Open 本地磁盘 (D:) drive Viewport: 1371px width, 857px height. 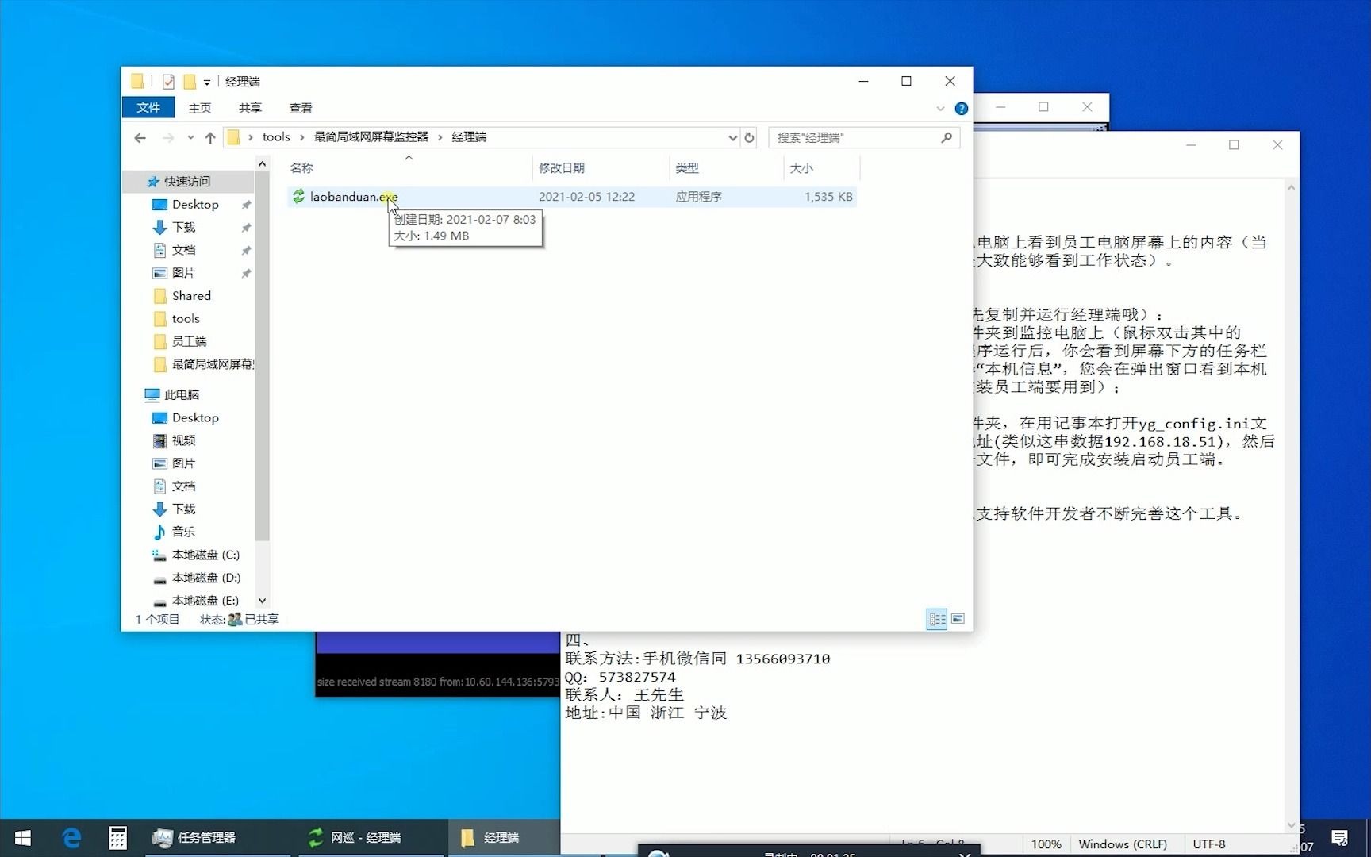coord(205,578)
